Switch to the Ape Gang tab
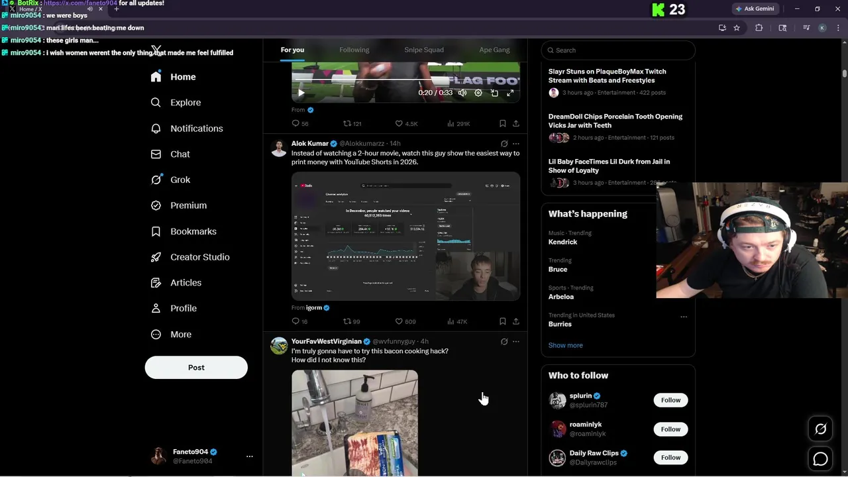This screenshot has height=477, width=848. (x=494, y=50)
